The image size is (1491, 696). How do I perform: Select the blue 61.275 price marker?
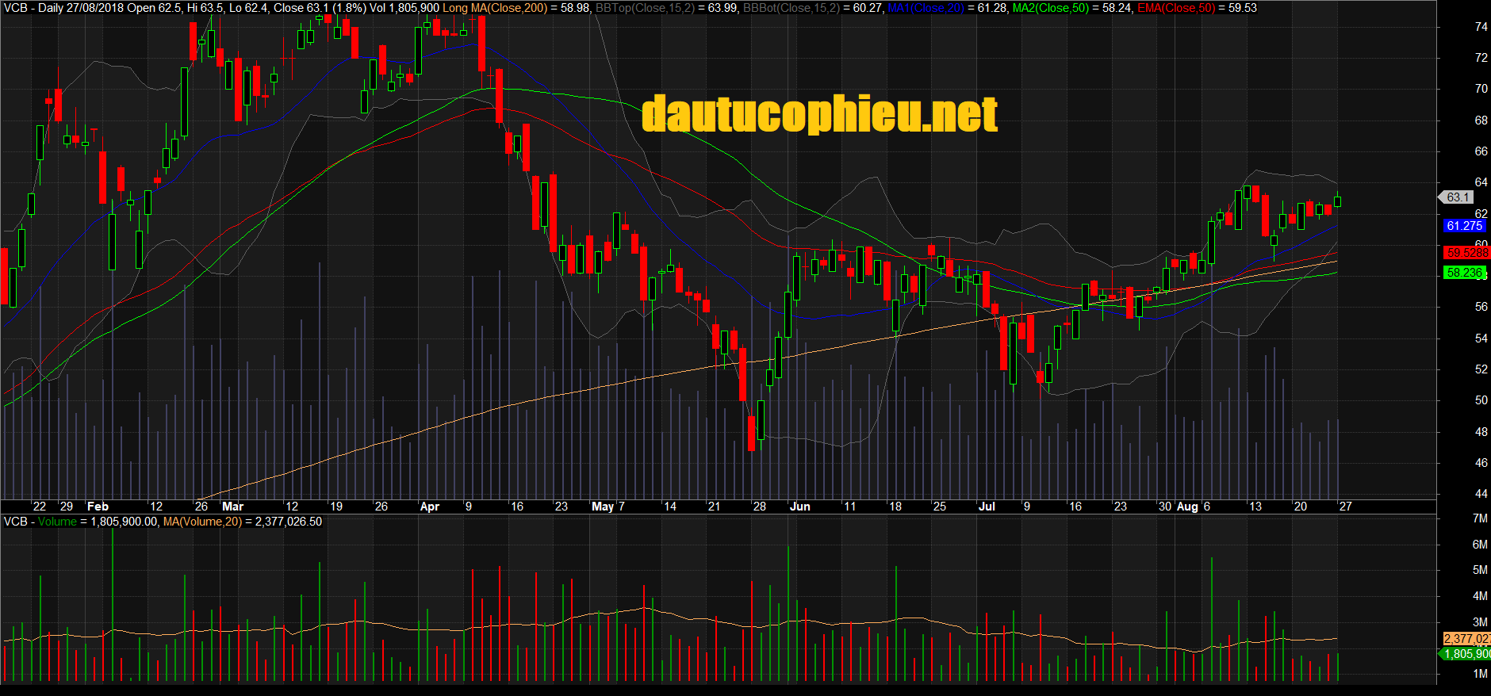click(1464, 226)
